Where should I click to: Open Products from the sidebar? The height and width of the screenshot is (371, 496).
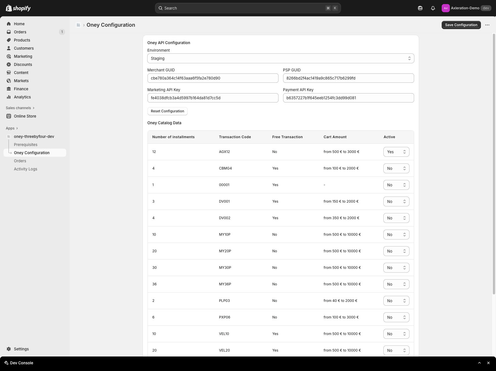[22, 40]
